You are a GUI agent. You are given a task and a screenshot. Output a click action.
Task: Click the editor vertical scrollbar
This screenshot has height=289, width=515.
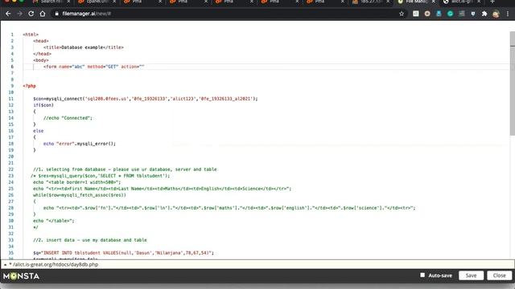512,83
